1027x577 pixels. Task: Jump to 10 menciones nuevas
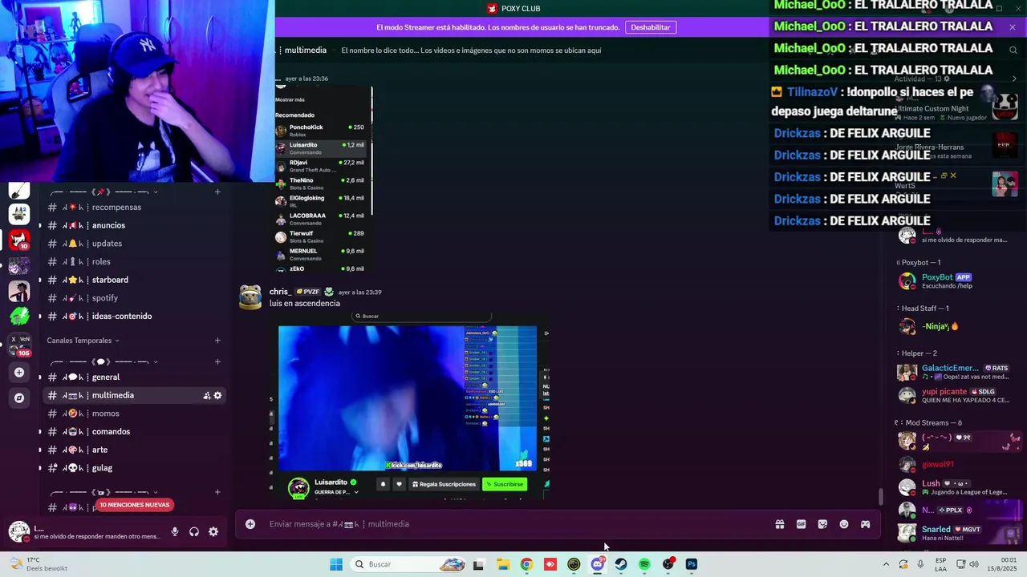point(135,505)
